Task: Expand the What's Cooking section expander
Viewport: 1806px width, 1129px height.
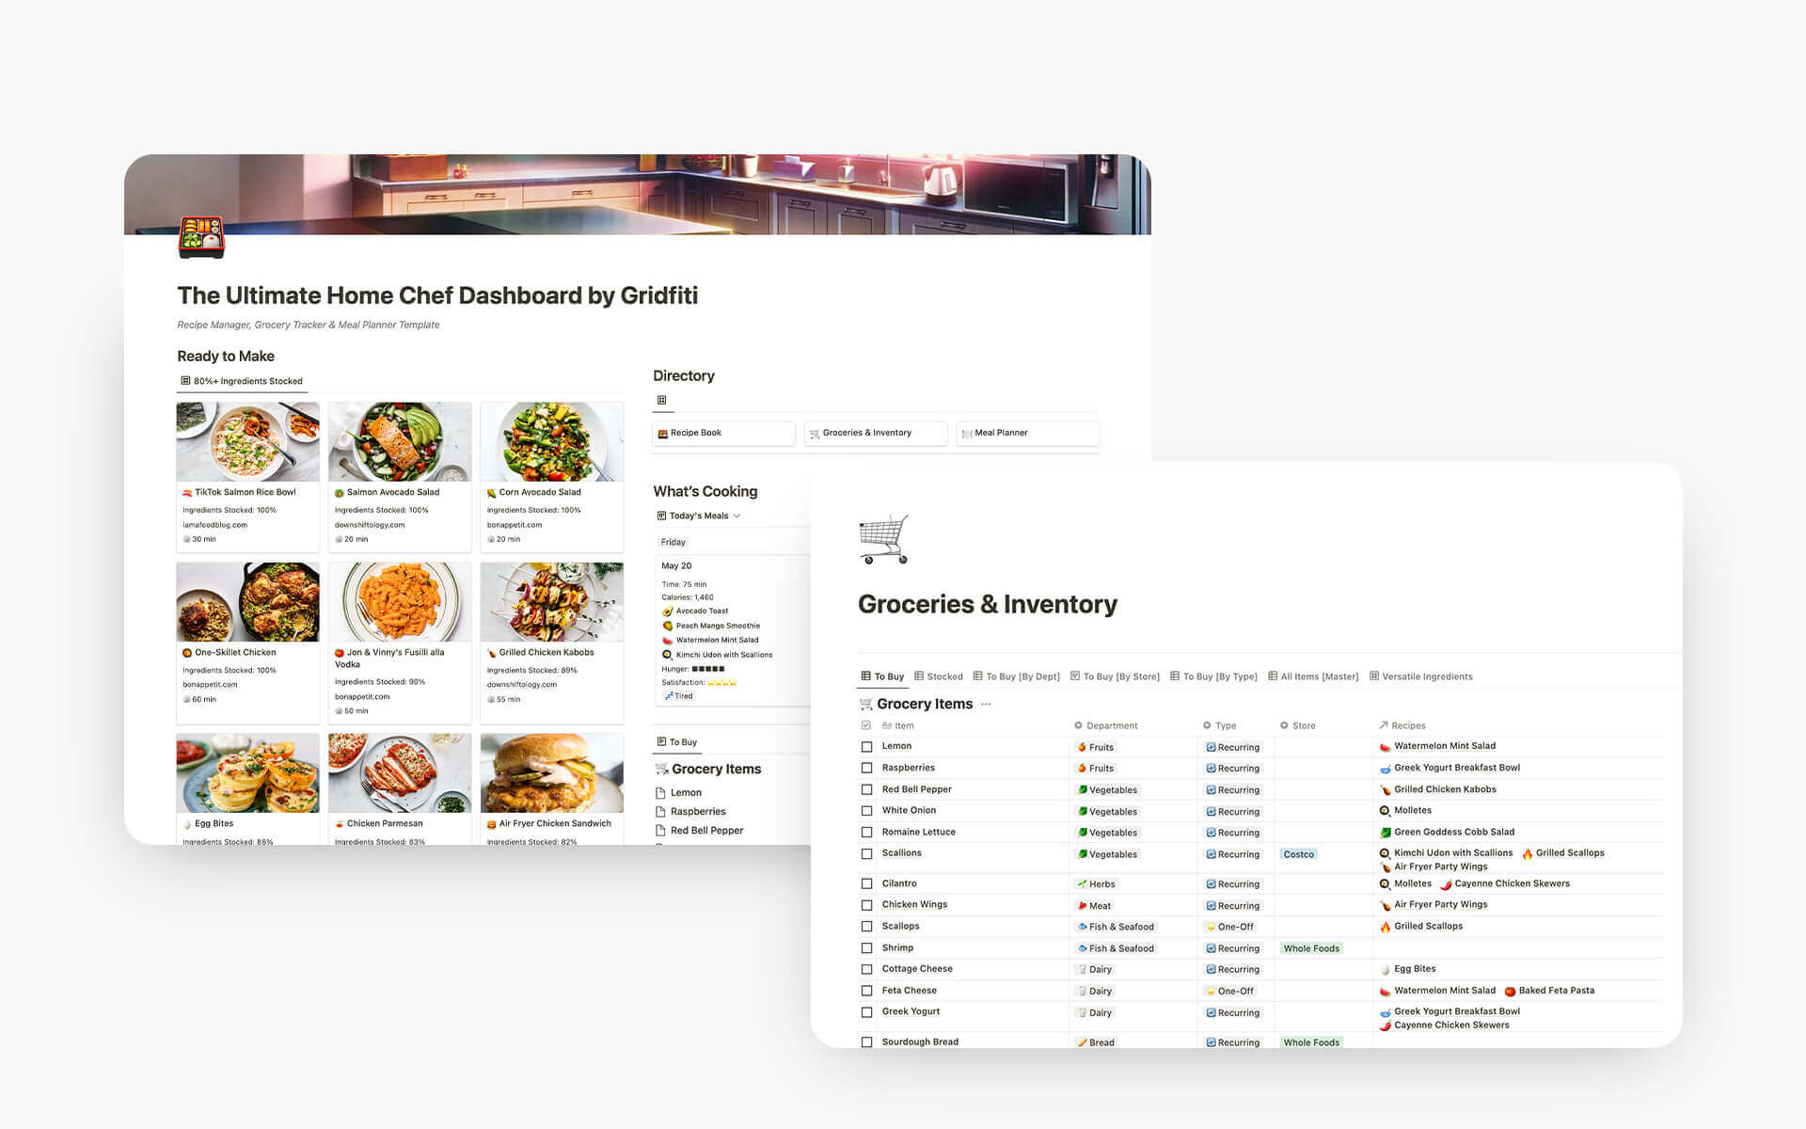Action: pyautogui.click(x=738, y=515)
